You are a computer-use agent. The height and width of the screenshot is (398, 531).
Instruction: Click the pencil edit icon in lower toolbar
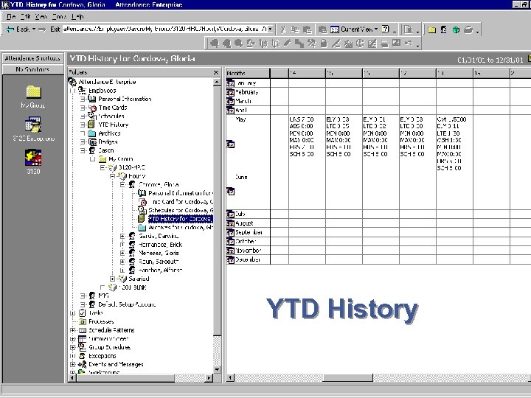287,43
